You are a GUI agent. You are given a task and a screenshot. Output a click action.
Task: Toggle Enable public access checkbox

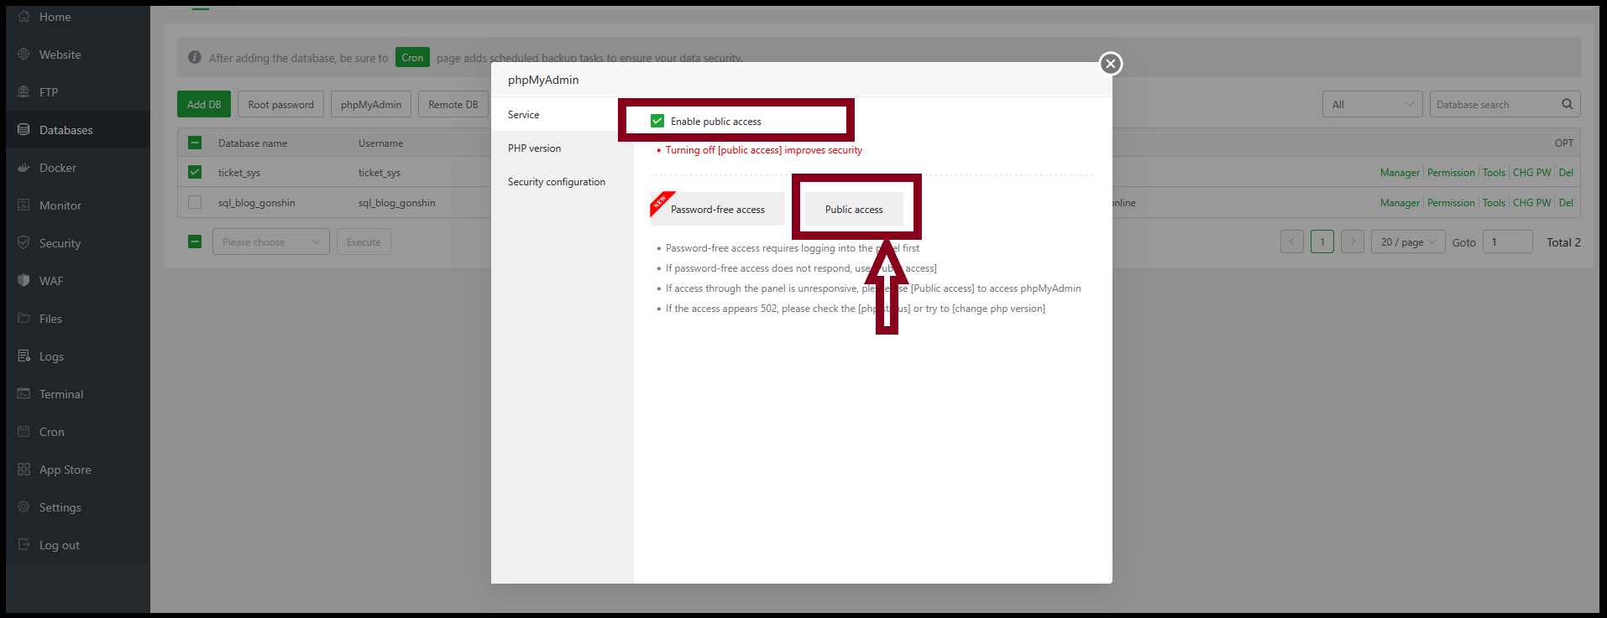coord(657,122)
